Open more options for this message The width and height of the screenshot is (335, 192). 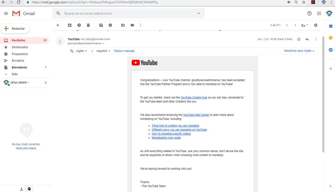tap(316, 39)
